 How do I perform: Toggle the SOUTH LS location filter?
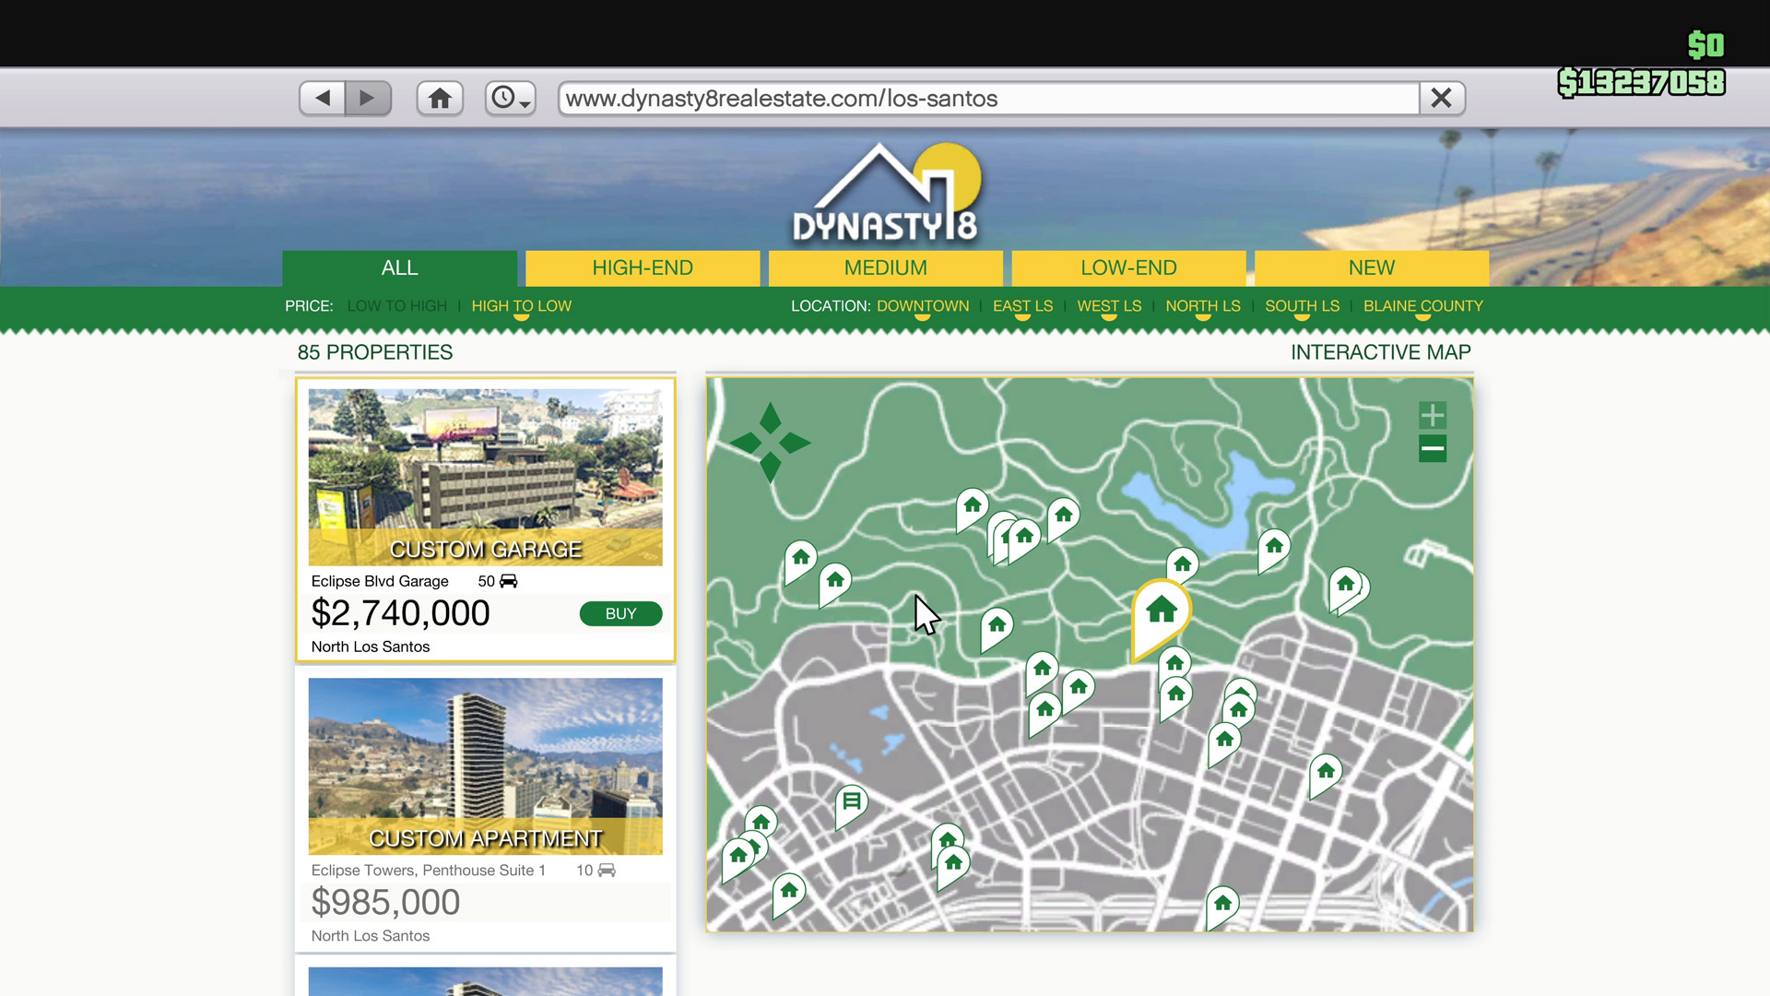(x=1302, y=306)
